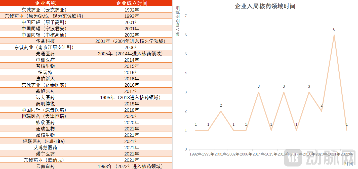The height and width of the screenshot is (169, 358).
Task: Click the 华益科技 company cell
Action: [x=45, y=41]
